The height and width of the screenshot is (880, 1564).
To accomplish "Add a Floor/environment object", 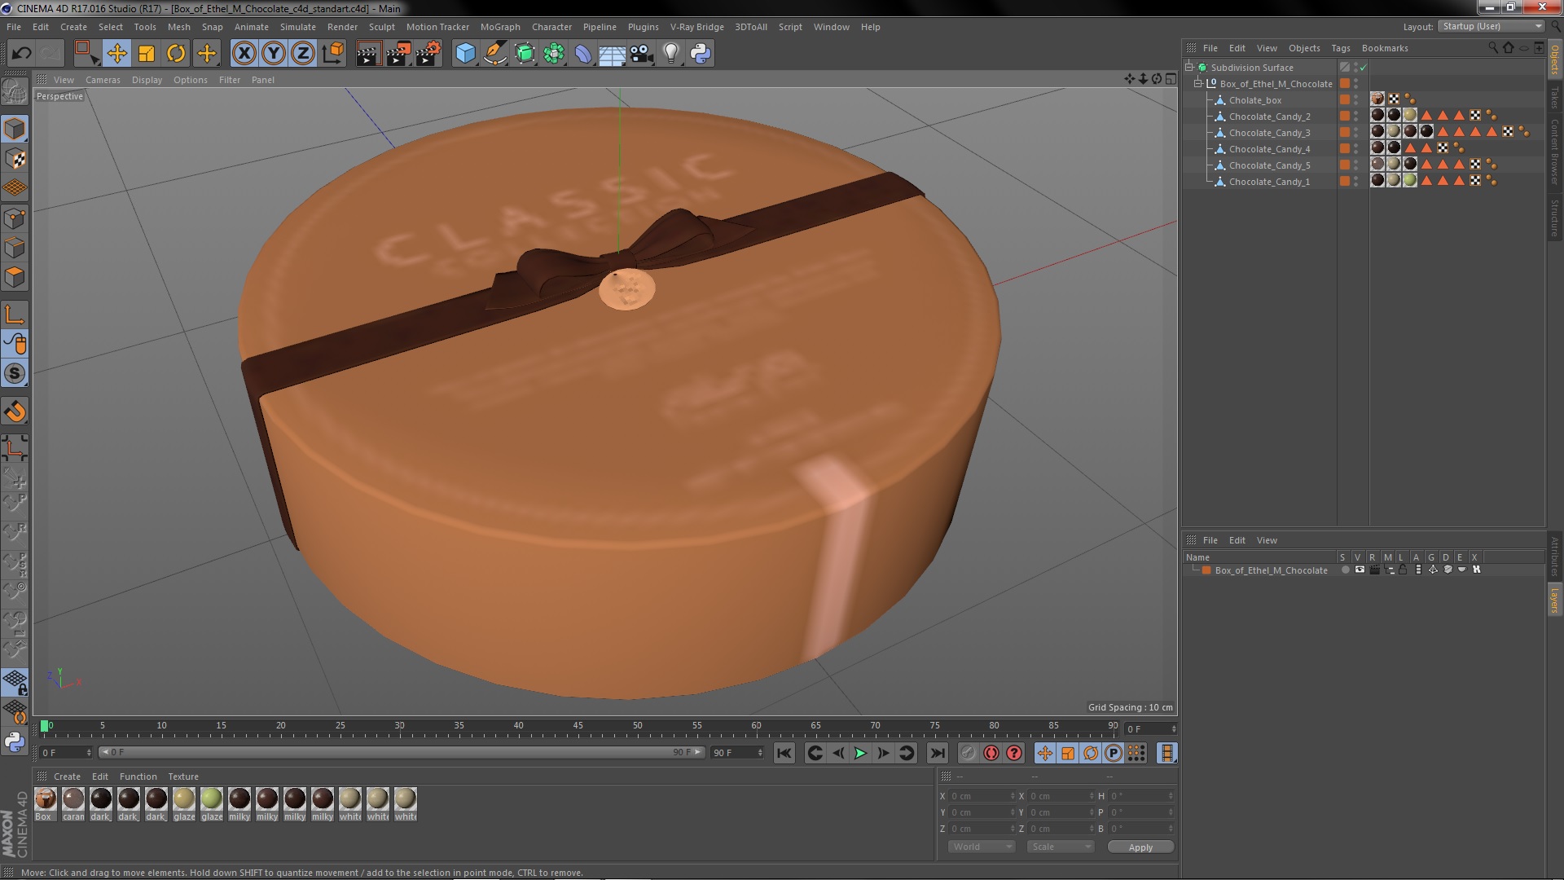I will point(612,54).
